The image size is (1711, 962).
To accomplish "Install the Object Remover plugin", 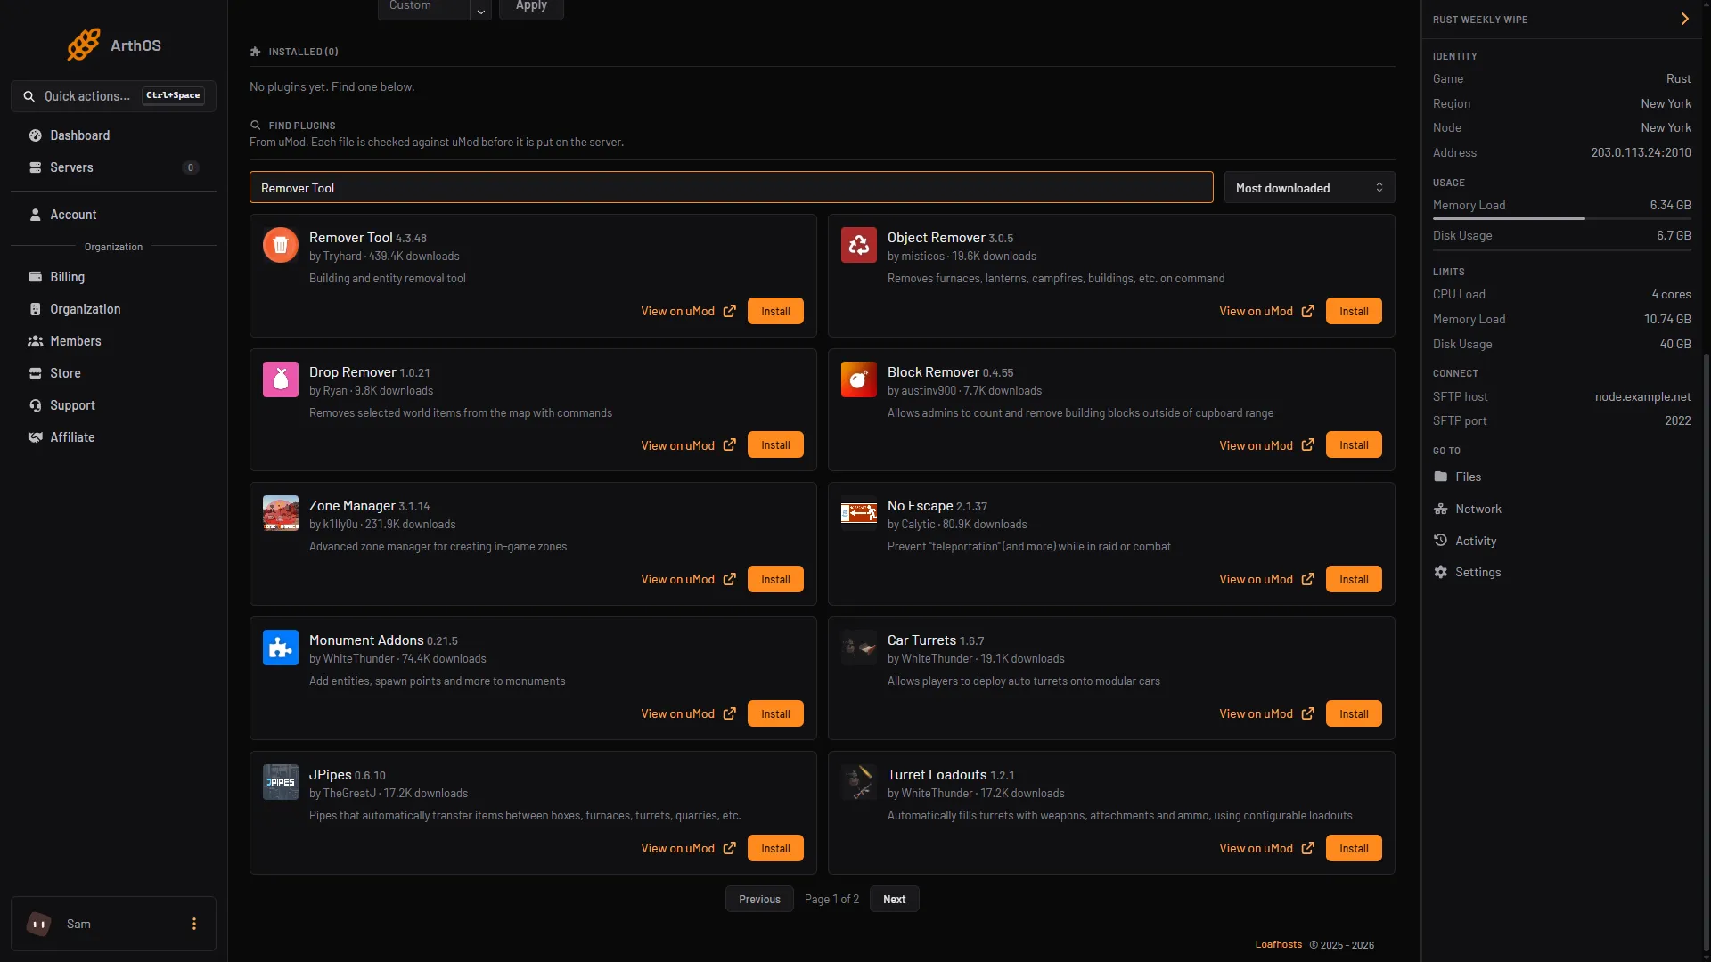I will click(x=1354, y=312).
